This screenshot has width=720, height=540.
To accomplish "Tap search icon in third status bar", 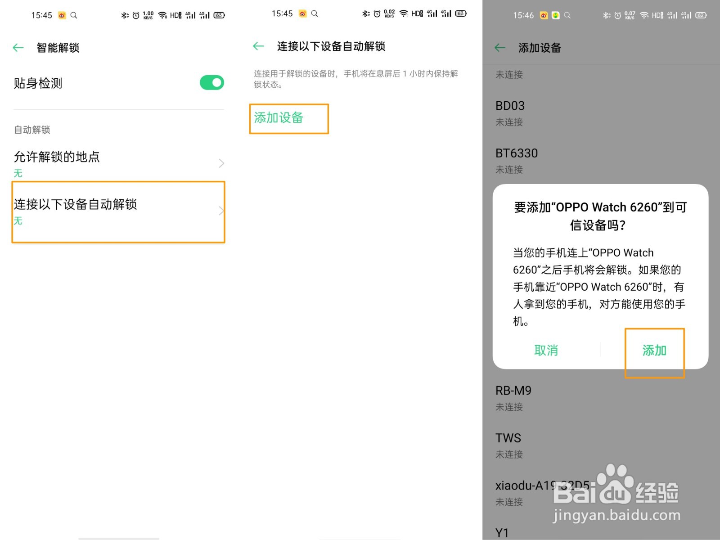I will coord(567,15).
